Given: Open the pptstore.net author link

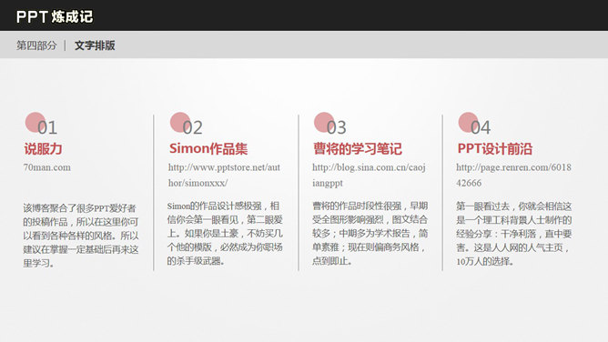Looking at the screenshot, I should [224, 175].
